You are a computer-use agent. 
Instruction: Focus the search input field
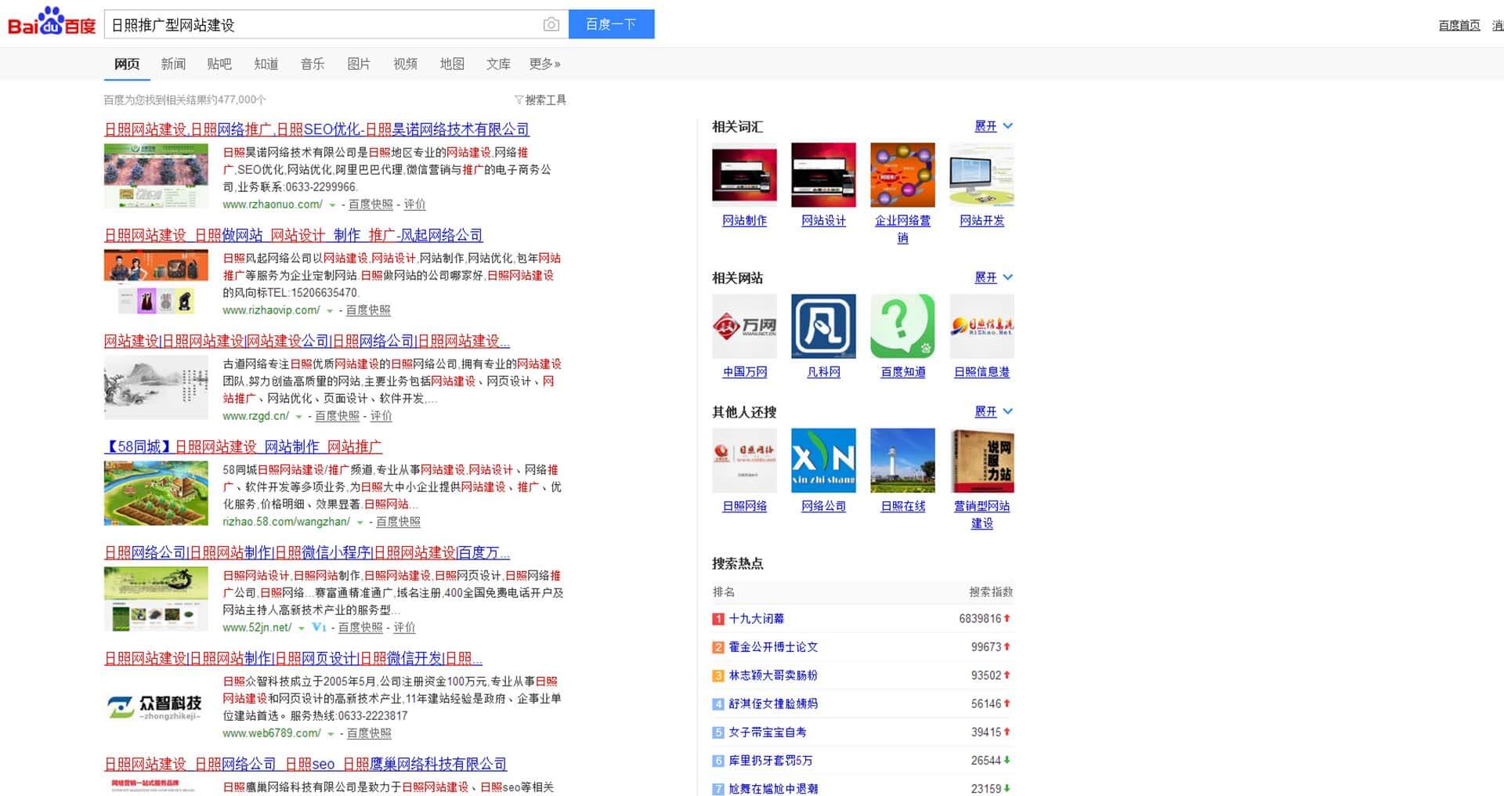point(321,25)
